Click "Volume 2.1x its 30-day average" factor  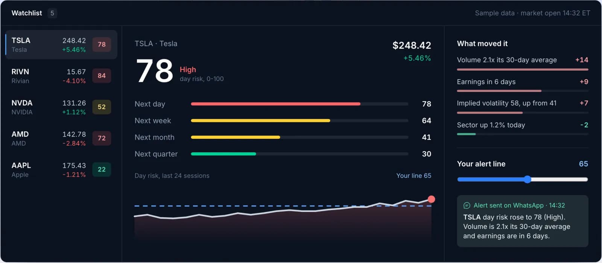(507, 60)
